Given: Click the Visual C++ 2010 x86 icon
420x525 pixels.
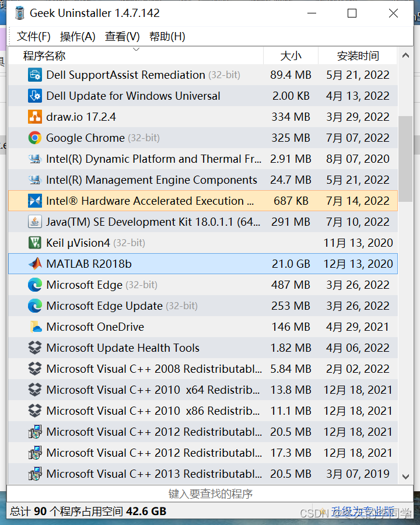Looking at the screenshot, I should (35, 411).
